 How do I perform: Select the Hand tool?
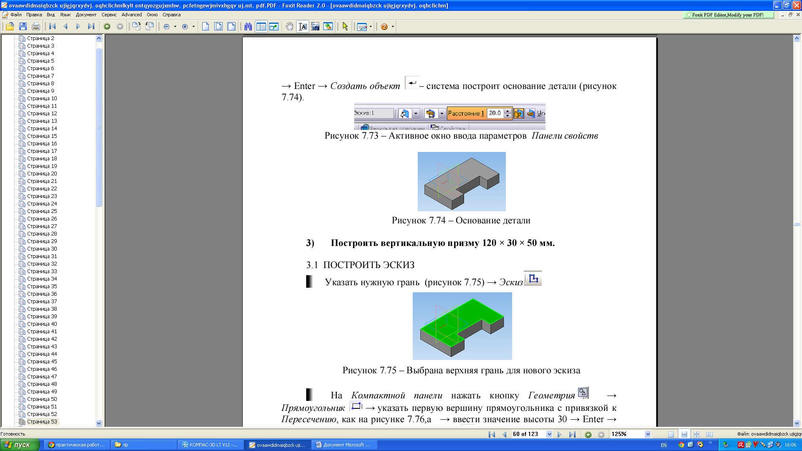click(289, 27)
